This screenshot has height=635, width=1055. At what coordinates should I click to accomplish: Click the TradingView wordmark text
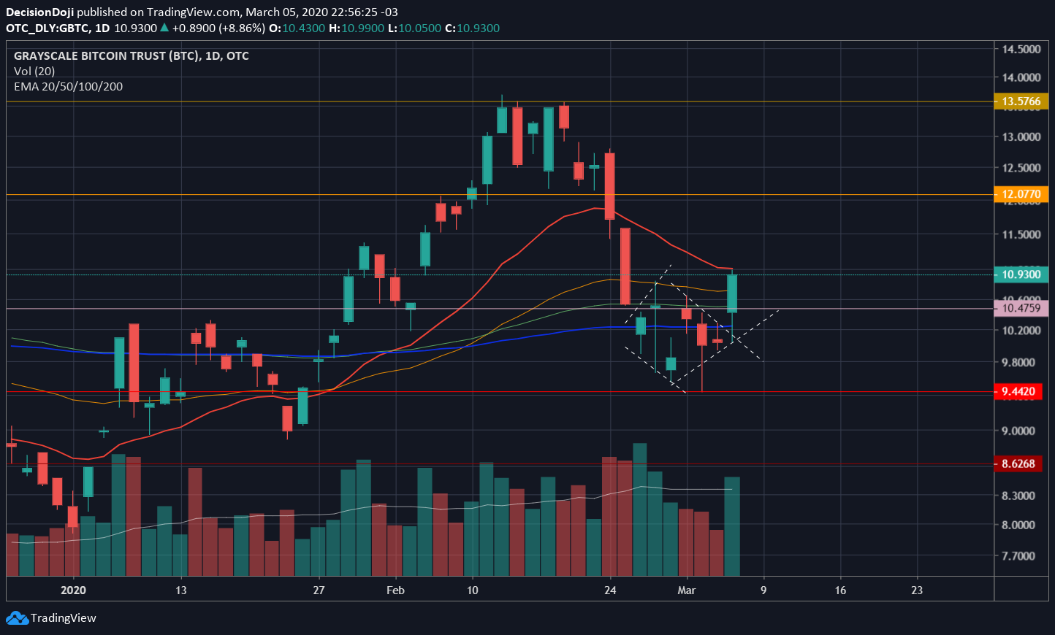point(64,618)
